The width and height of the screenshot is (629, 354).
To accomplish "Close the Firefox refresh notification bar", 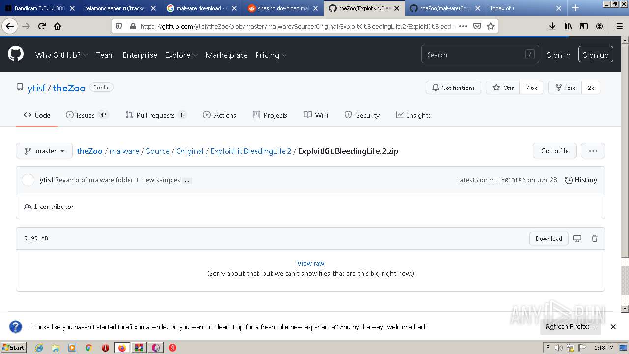I will [x=613, y=327].
